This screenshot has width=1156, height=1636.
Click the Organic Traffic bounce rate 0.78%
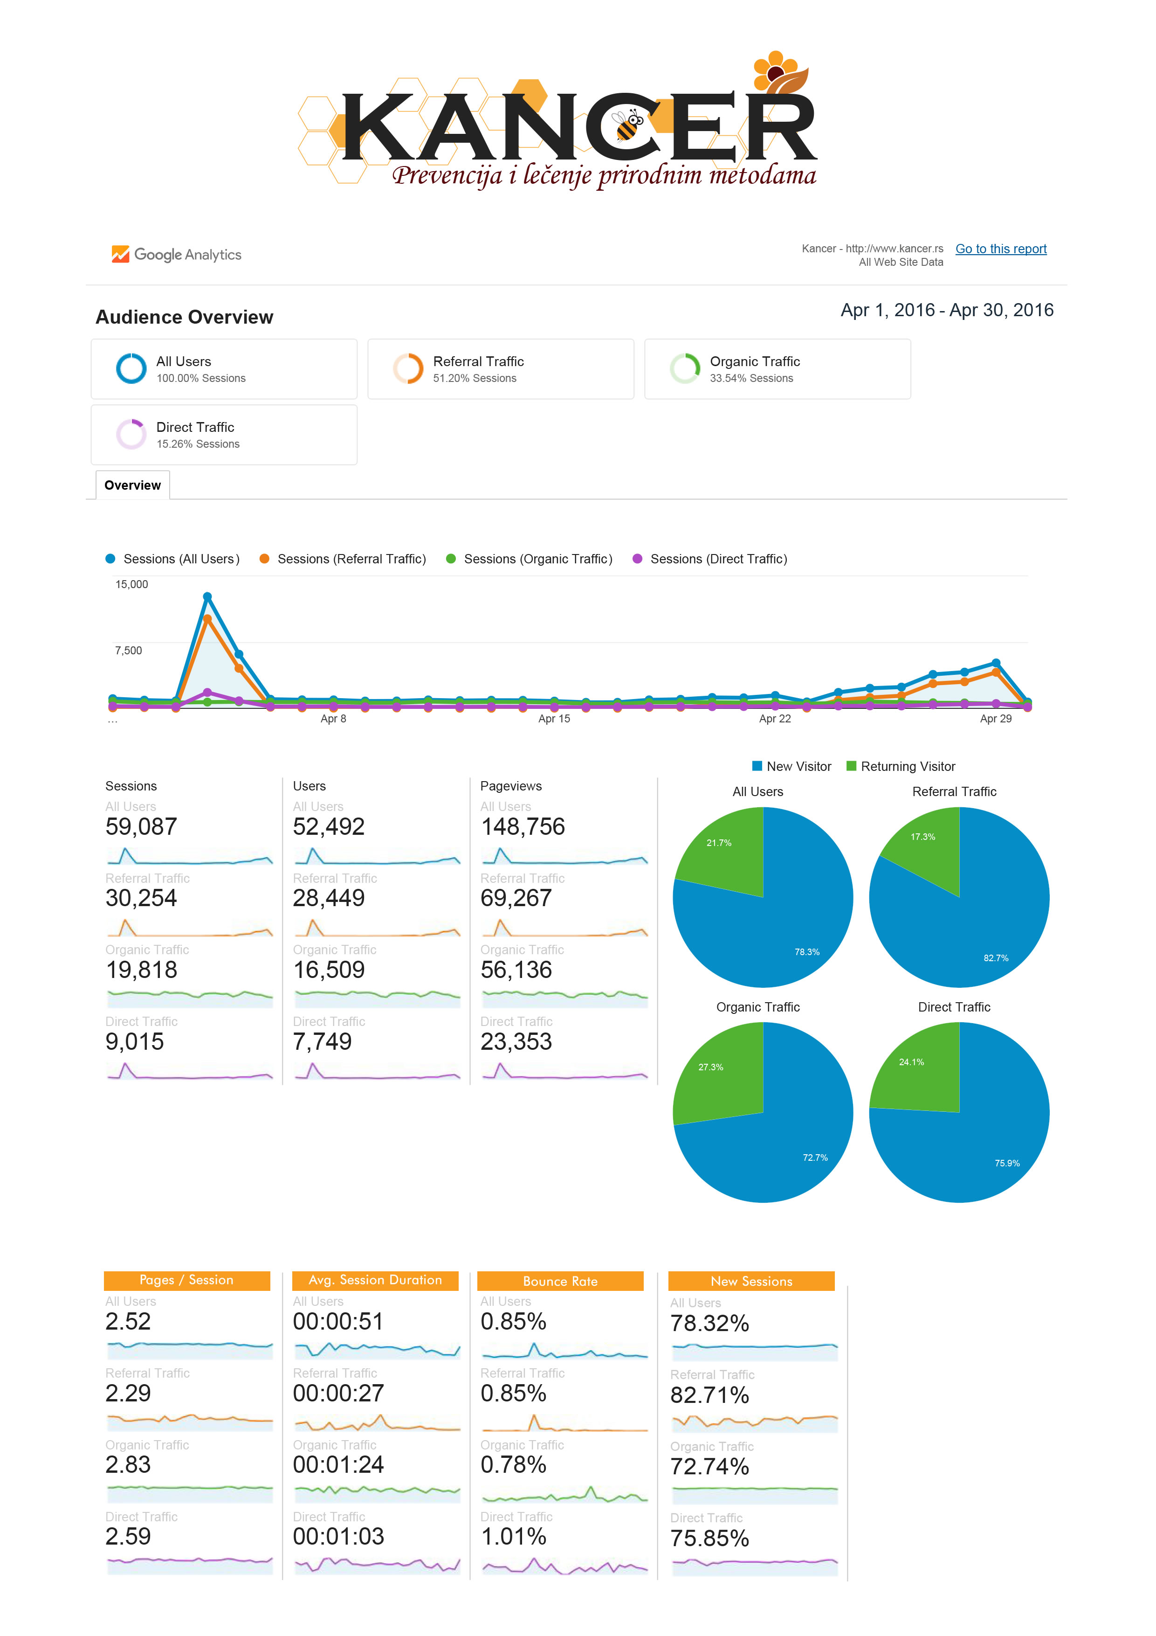[514, 1465]
